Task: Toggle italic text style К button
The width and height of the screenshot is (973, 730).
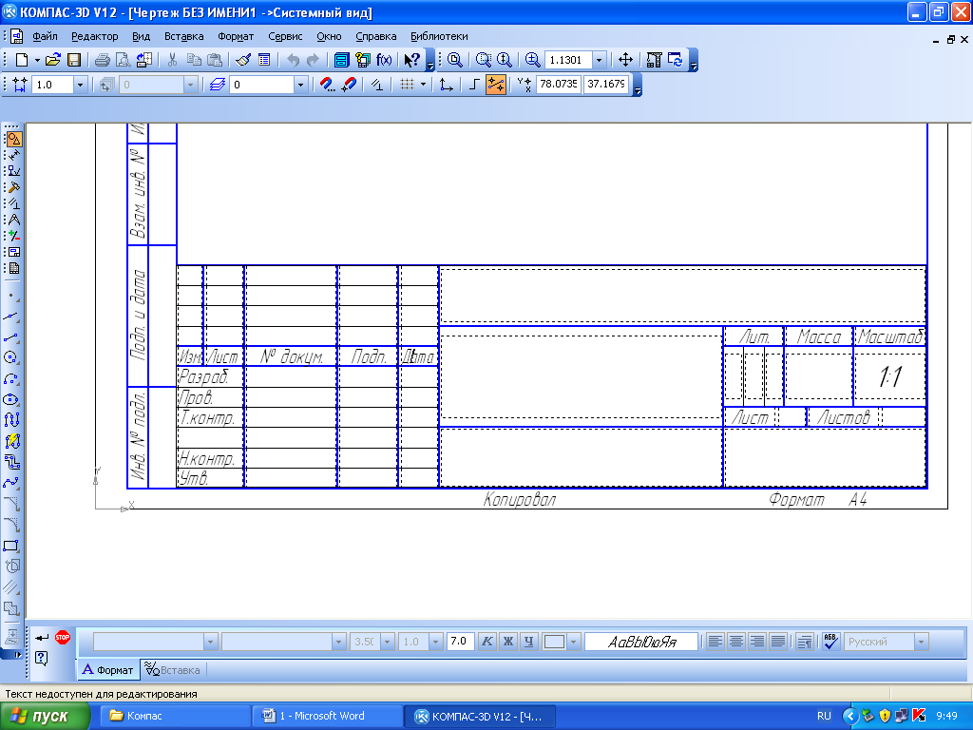Action: [487, 642]
